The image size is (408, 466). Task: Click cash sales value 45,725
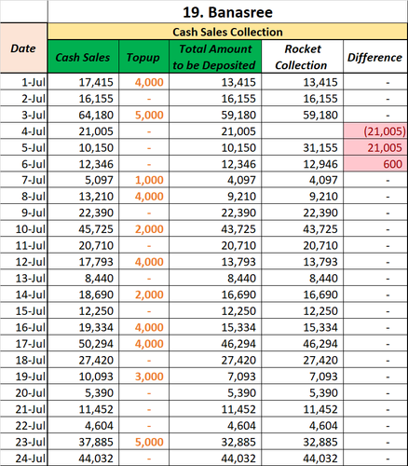tap(83, 229)
